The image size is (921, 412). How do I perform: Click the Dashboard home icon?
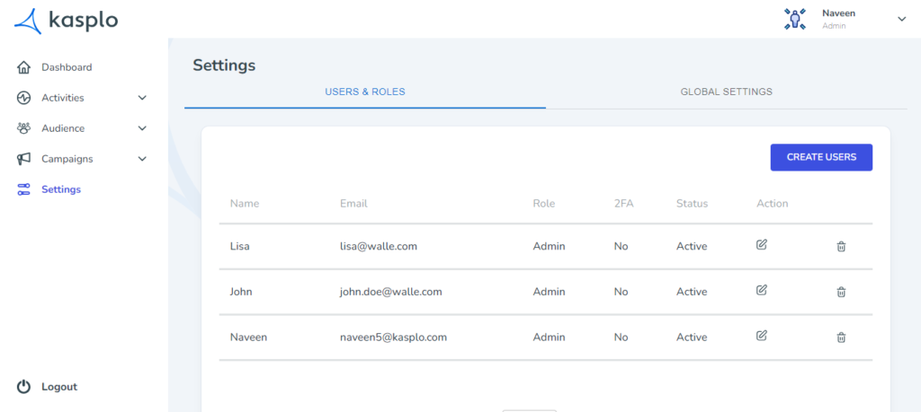click(23, 67)
